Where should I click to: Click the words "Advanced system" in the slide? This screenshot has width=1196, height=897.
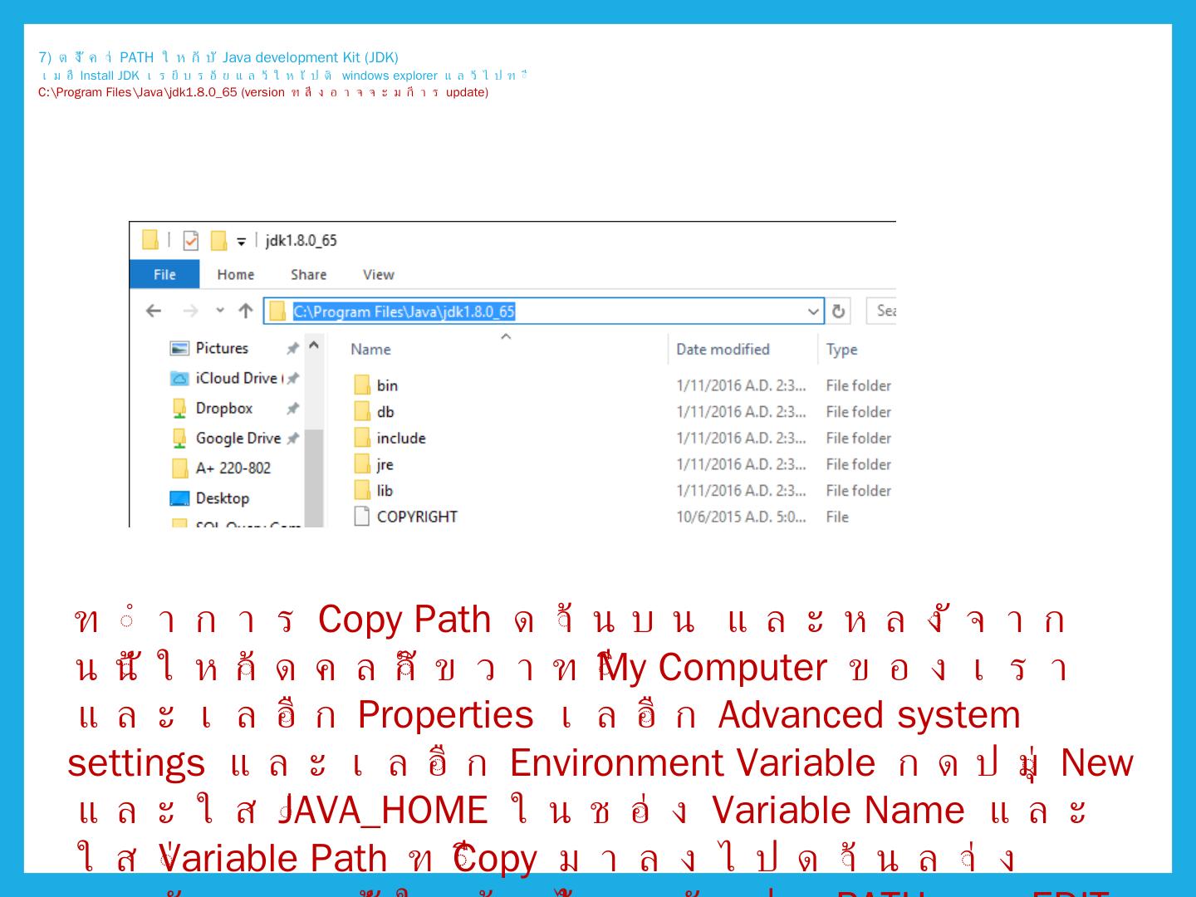869,715
